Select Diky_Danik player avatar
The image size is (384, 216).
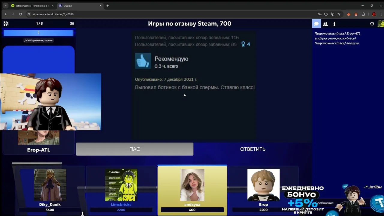(x=50, y=185)
